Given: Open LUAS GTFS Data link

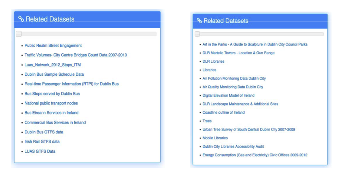Looking at the screenshot, I should 40,151.
